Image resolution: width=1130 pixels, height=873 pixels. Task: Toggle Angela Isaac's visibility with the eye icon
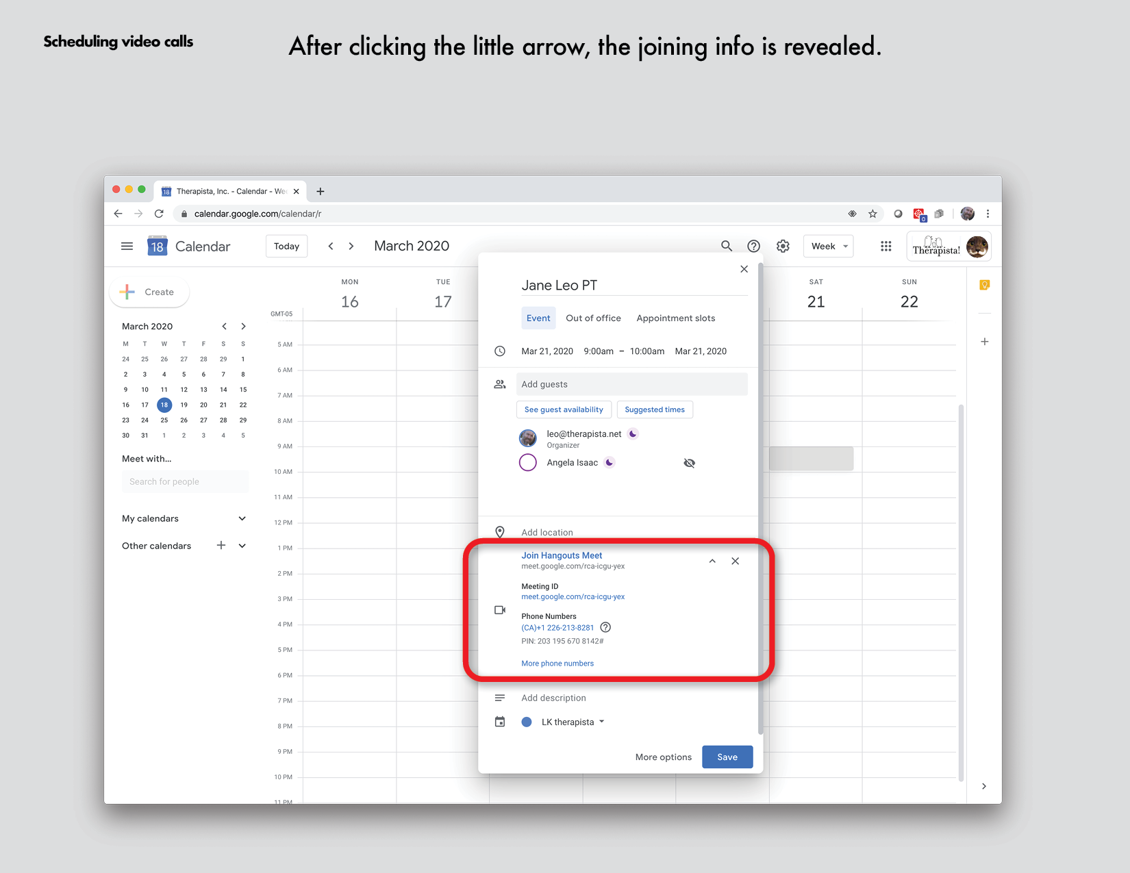point(690,463)
